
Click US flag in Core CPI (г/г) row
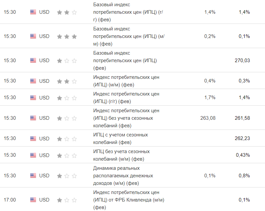33,12
